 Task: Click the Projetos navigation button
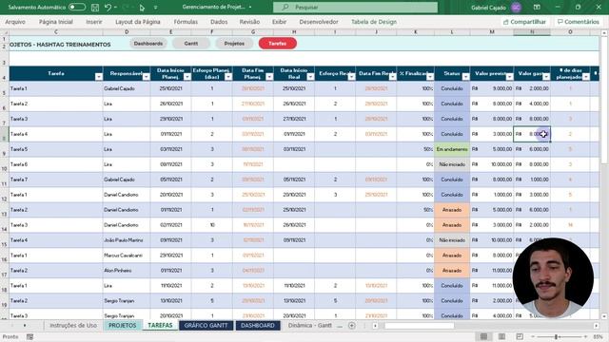tap(234, 44)
